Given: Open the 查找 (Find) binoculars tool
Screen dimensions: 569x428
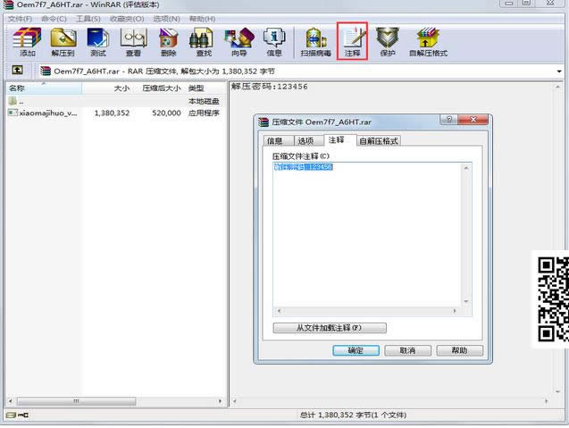Looking at the screenshot, I should [204, 41].
